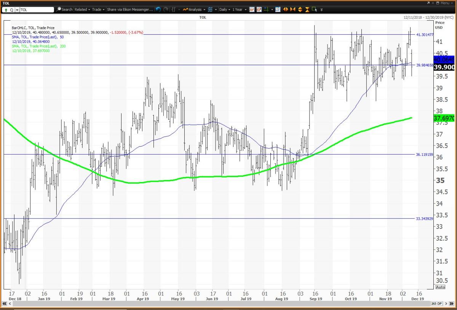457x310 pixels.
Task: Compress chart horizontally with inward arrows icon
Action: tap(292, 10)
